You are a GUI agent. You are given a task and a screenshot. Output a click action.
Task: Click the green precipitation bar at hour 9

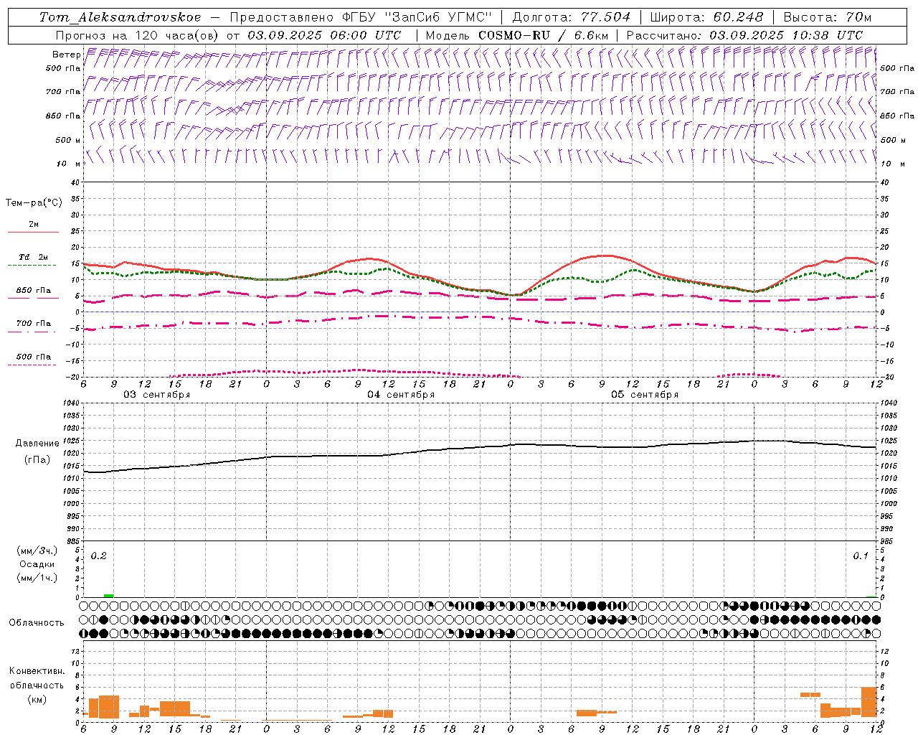(x=109, y=596)
